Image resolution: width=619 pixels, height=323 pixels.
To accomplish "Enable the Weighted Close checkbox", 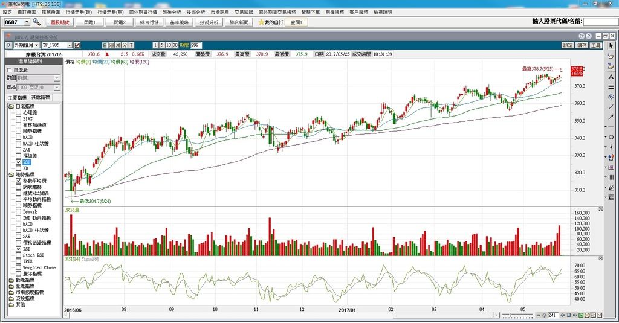I will tap(18, 267).
